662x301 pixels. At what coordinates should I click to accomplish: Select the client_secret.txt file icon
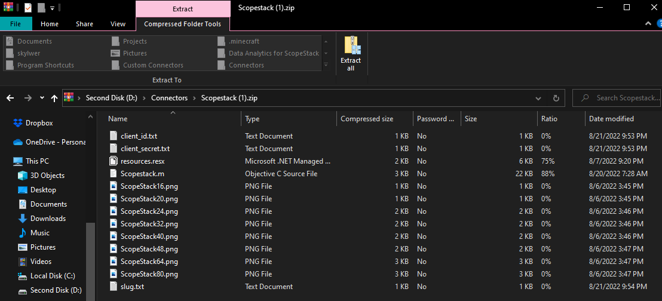pyautogui.click(x=113, y=149)
